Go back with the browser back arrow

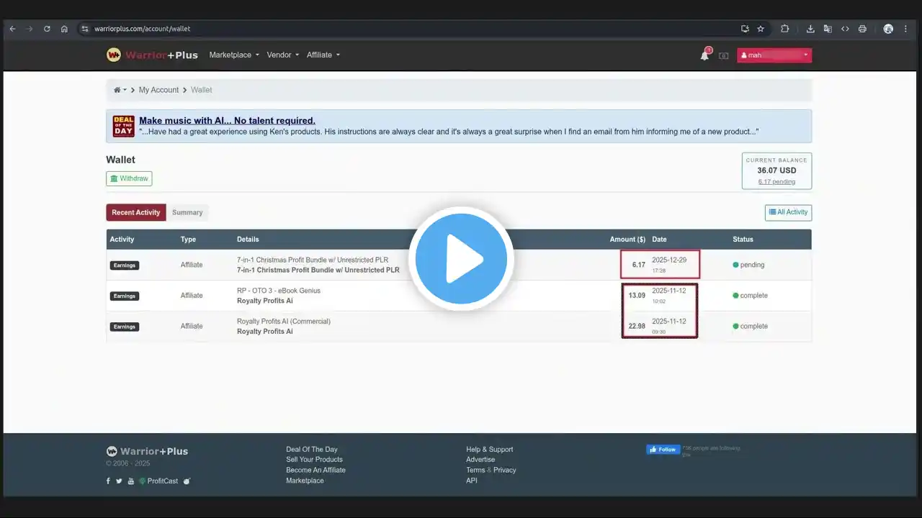[x=12, y=29]
